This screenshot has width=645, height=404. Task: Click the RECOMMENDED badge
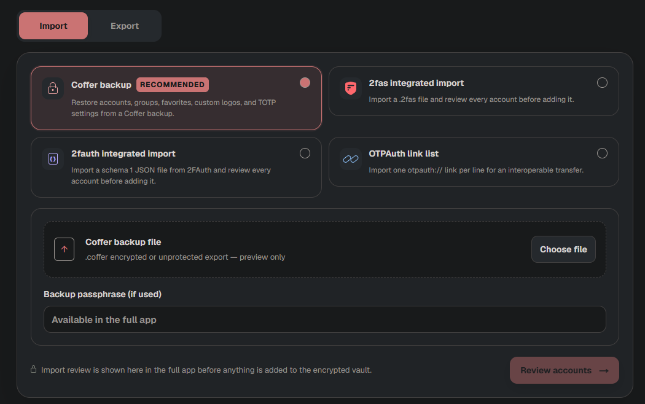pyautogui.click(x=173, y=85)
